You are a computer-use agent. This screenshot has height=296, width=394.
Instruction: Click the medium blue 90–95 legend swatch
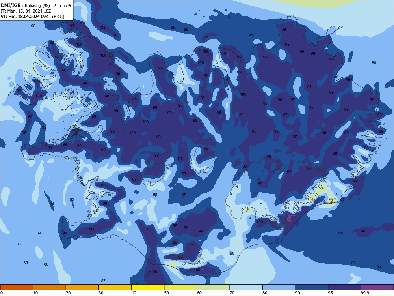(x=312, y=287)
